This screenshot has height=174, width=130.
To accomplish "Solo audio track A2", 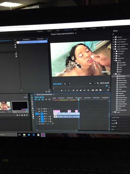I will [48, 119].
